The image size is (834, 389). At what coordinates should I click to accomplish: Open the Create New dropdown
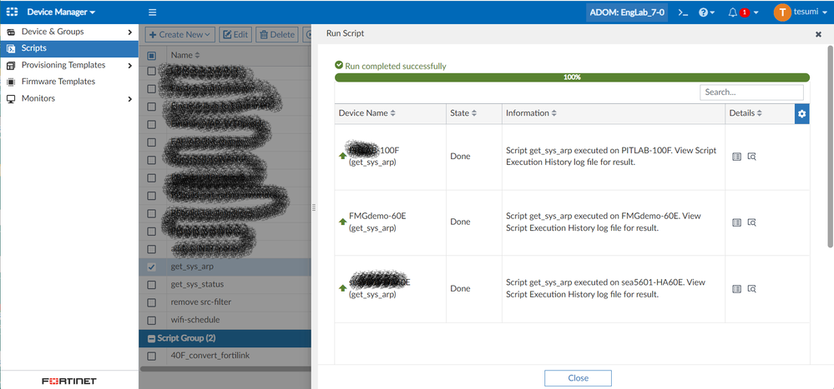179,34
